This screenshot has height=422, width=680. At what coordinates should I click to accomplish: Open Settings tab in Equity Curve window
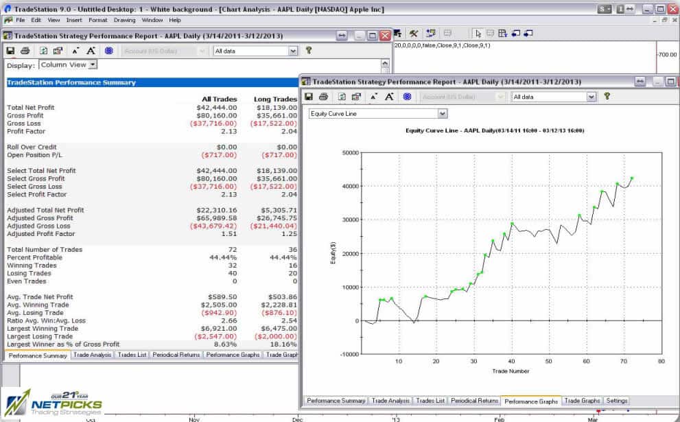click(x=617, y=401)
